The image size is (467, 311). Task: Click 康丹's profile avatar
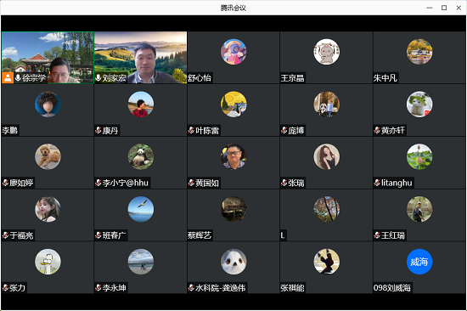coord(141,104)
